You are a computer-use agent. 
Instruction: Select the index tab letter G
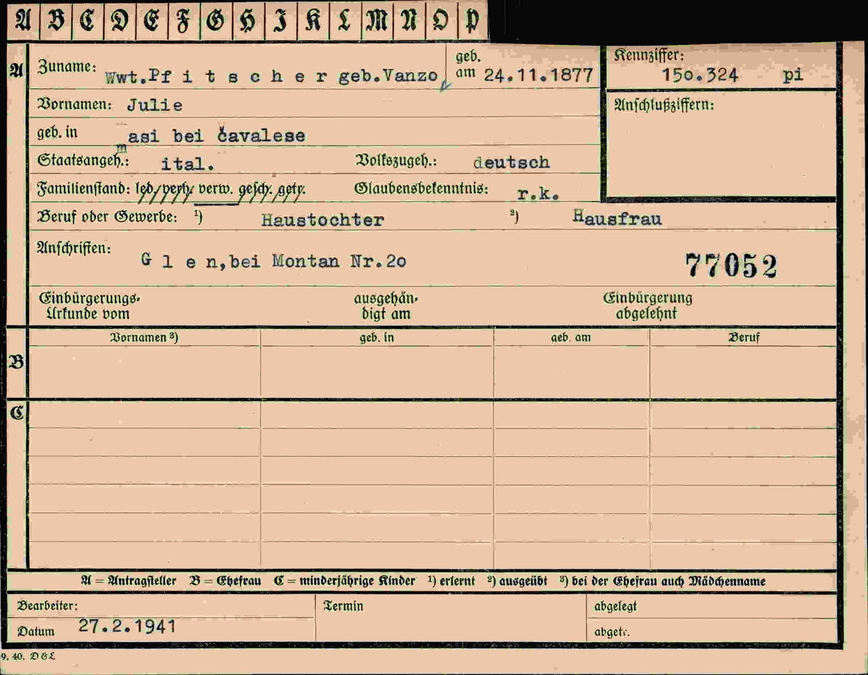tap(216, 20)
